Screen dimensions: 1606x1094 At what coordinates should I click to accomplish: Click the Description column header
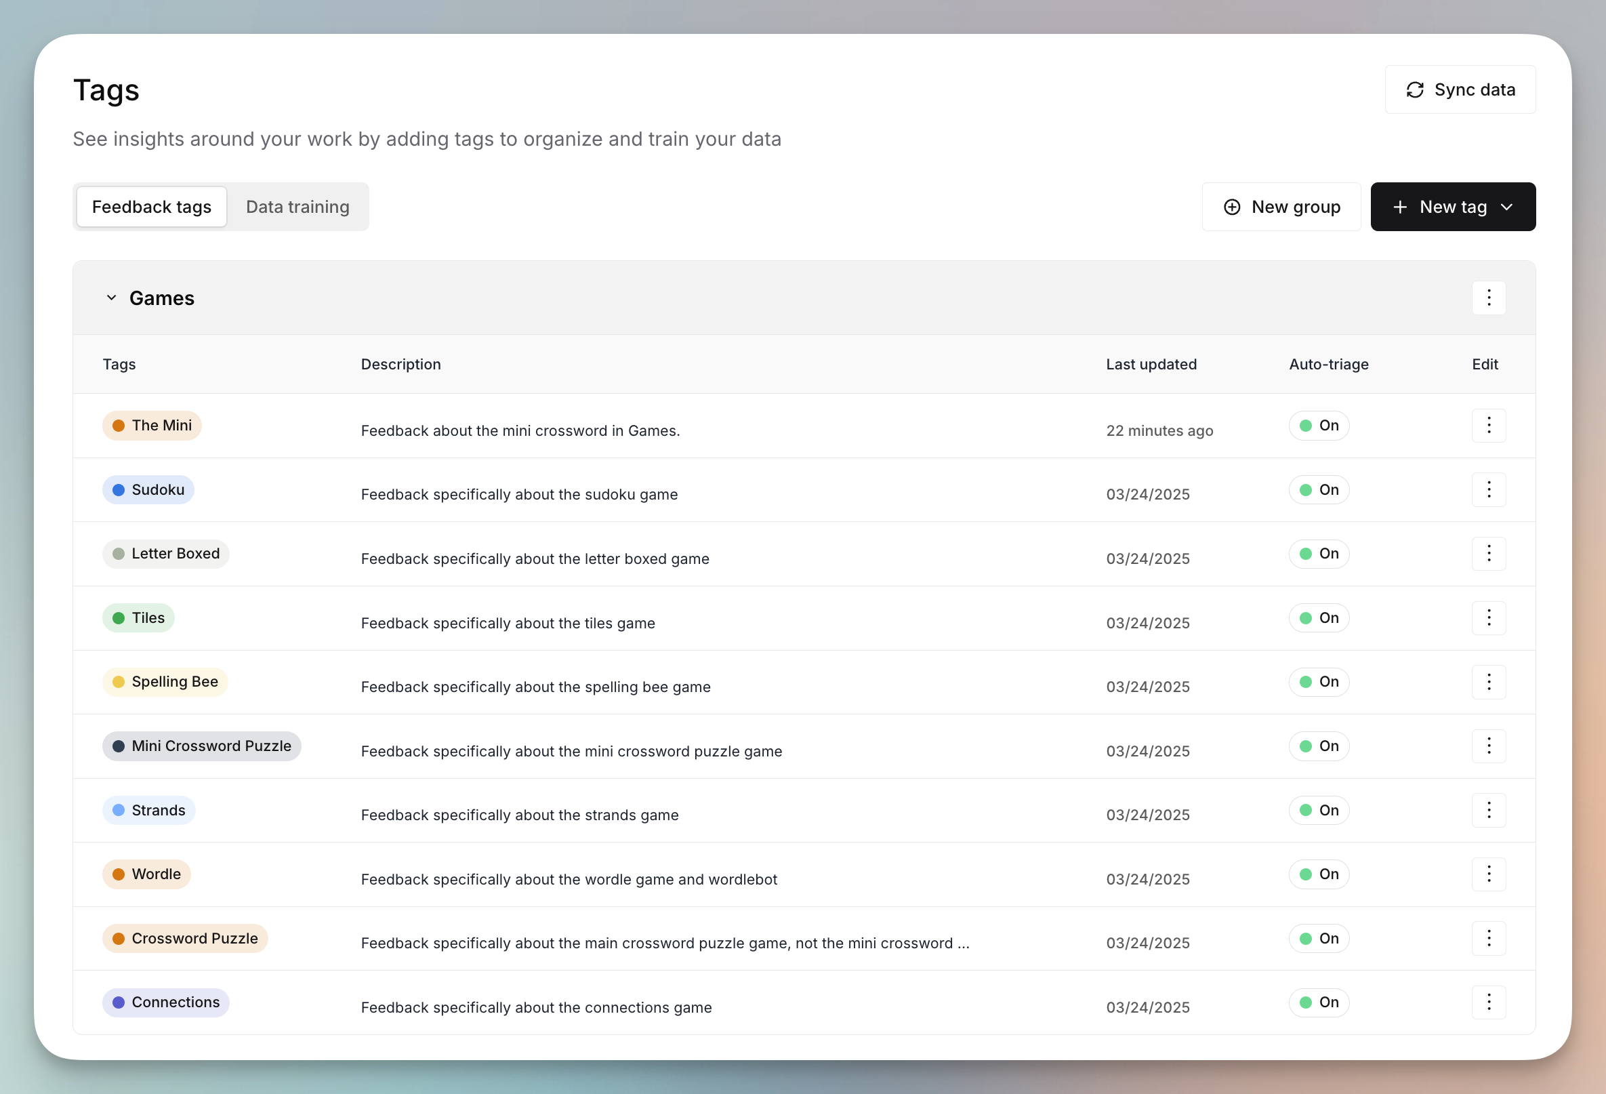[400, 364]
